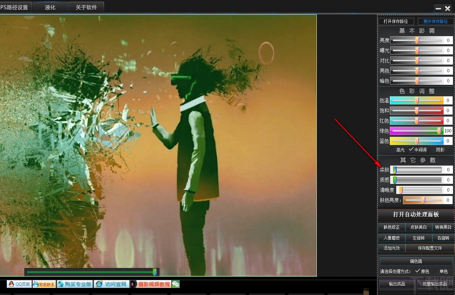The height and width of the screenshot is (295, 455).
Task: Click the 暗色 slider handle
Action: [417, 81]
